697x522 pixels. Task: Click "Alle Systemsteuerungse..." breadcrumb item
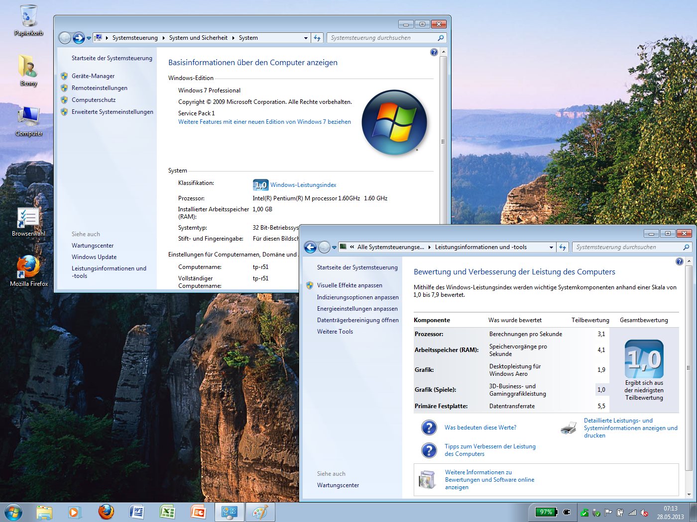(390, 247)
